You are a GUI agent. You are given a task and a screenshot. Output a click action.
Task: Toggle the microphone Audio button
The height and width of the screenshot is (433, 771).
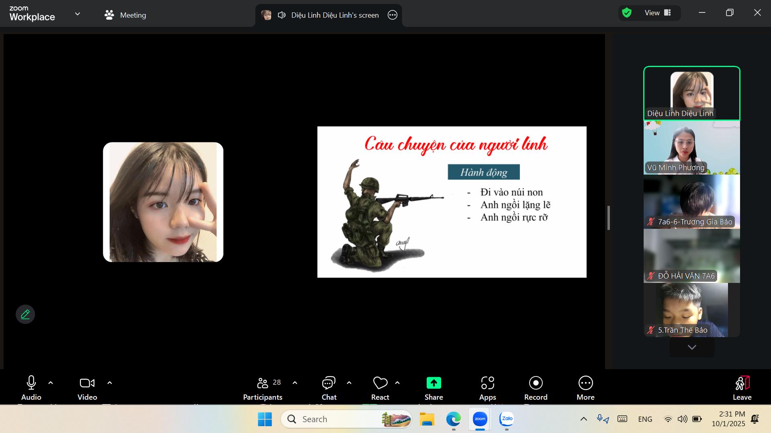(31, 383)
